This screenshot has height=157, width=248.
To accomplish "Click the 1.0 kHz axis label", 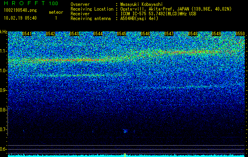I will [x=3, y=71].
